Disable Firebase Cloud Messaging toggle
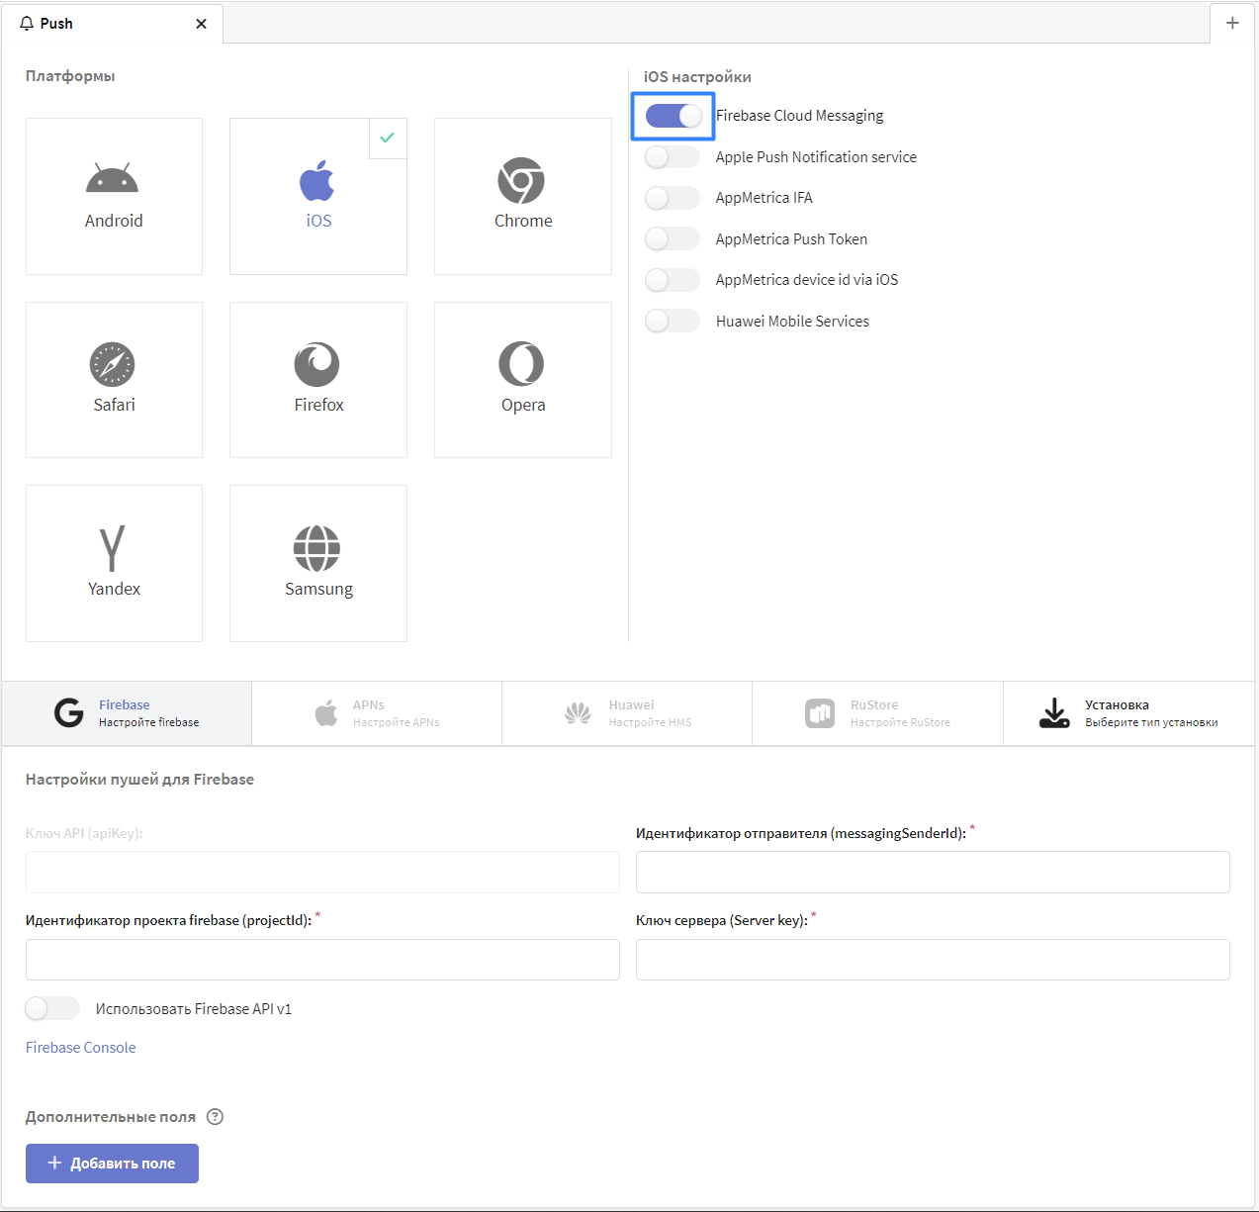Screen dimensions: 1259x1212 pyautogui.click(x=674, y=116)
